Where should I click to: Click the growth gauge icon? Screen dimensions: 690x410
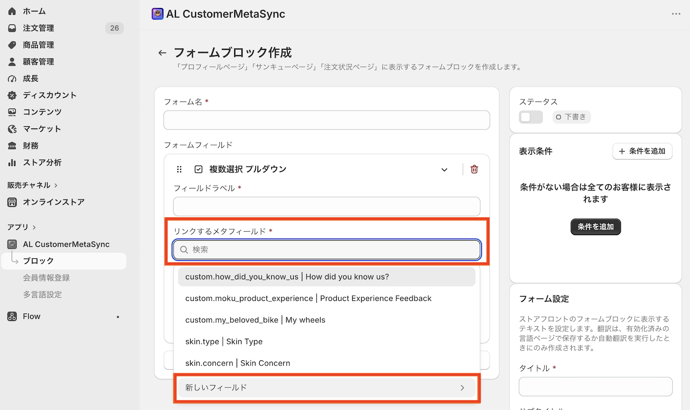(x=12, y=78)
